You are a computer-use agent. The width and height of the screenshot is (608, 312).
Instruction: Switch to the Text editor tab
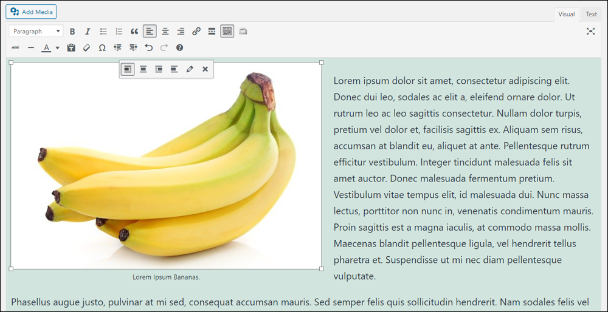pyautogui.click(x=592, y=15)
